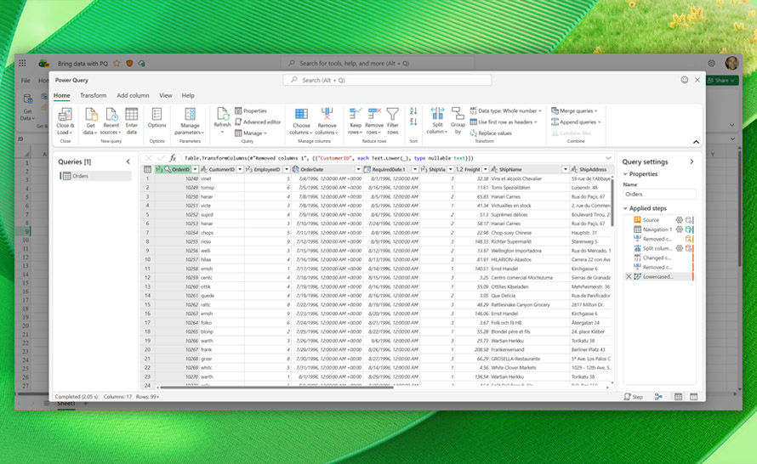
Task: Click the Group by icon
Action: (458, 115)
